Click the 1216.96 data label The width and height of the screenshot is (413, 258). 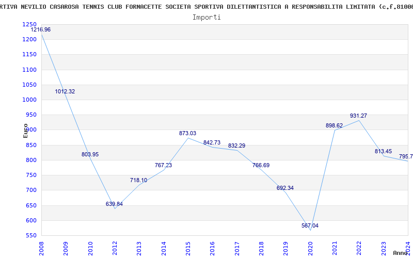pyautogui.click(x=41, y=30)
